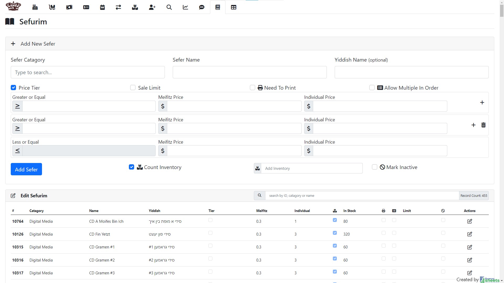Delete second tier with trash icon
The image size is (504, 283).
[484, 125]
